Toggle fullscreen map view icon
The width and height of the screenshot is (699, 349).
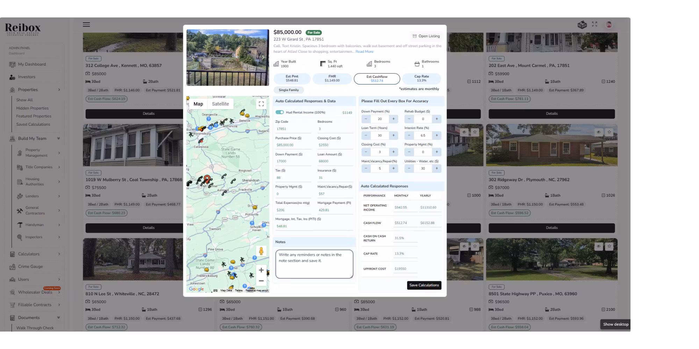[261, 104]
